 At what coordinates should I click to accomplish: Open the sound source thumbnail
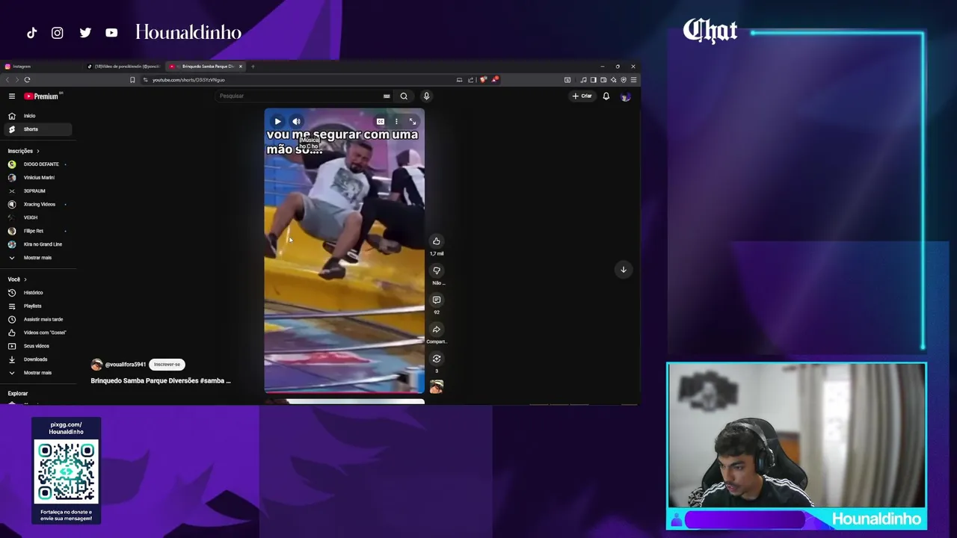click(437, 386)
